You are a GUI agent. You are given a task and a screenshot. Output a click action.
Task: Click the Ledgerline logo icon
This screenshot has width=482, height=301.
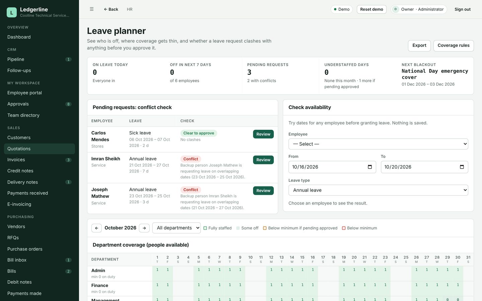coord(12,12)
